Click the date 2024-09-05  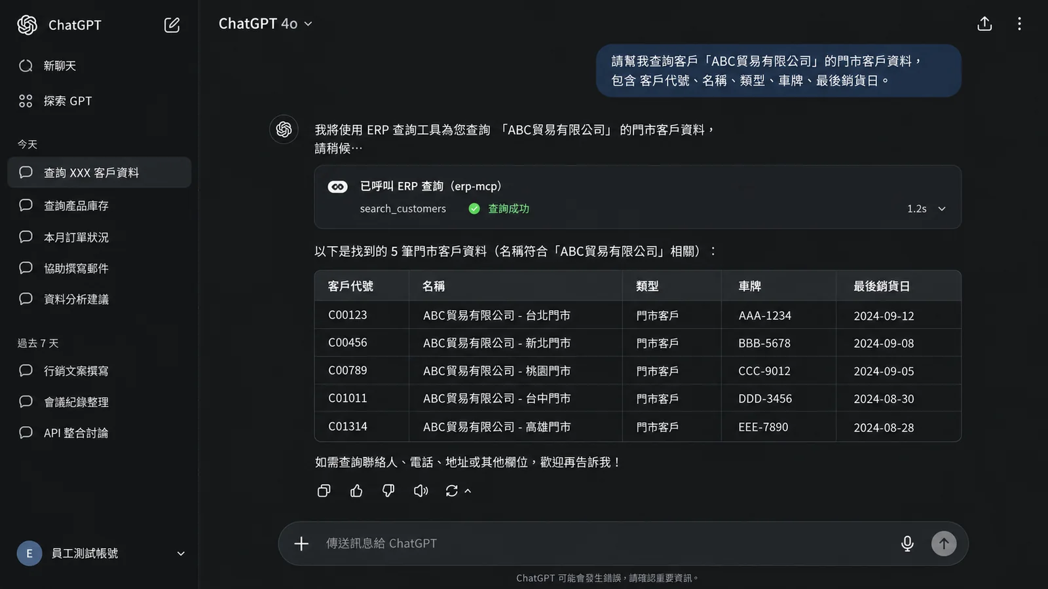(884, 371)
